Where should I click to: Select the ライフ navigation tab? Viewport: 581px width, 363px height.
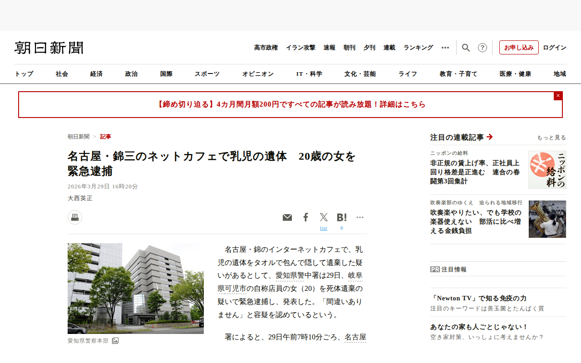[408, 74]
